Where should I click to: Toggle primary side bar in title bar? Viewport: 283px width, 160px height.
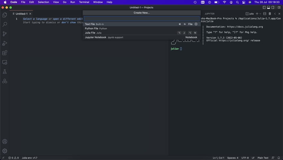click(x=264, y=7)
